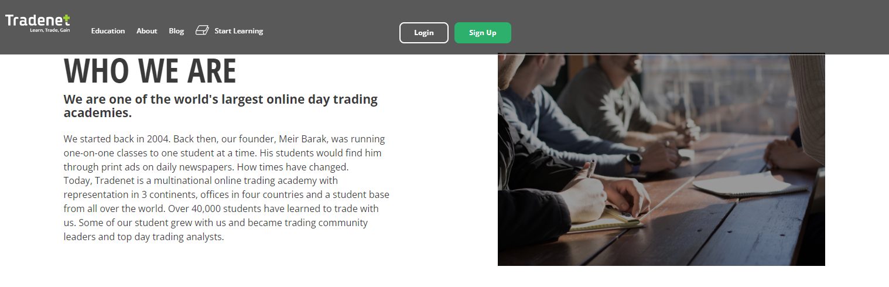Select the Start Learning text link
Viewport: 889px width, 287px height.
click(239, 31)
